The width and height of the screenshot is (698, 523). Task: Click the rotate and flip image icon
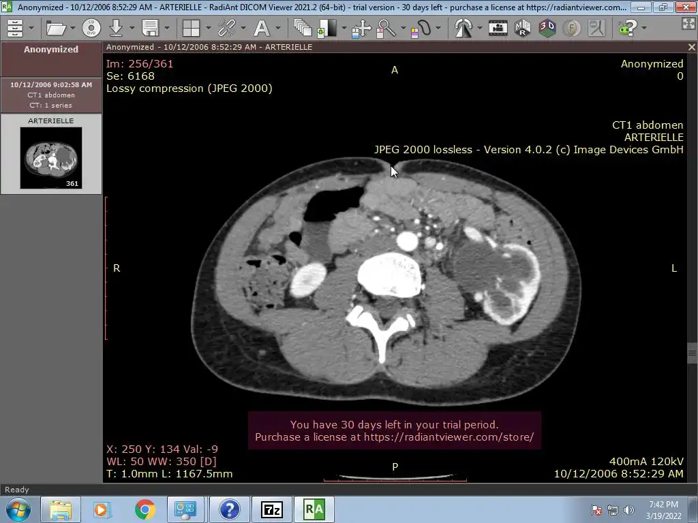tap(463, 28)
